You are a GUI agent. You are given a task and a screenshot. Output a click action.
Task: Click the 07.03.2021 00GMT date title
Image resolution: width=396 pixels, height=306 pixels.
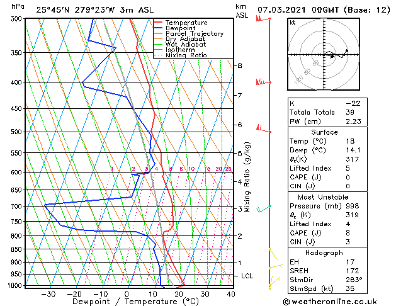(x=298, y=10)
